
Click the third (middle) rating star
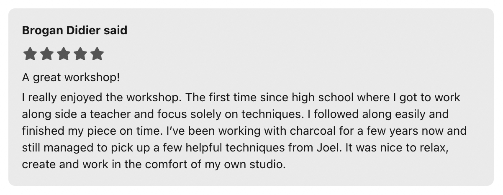click(x=63, y=54)
